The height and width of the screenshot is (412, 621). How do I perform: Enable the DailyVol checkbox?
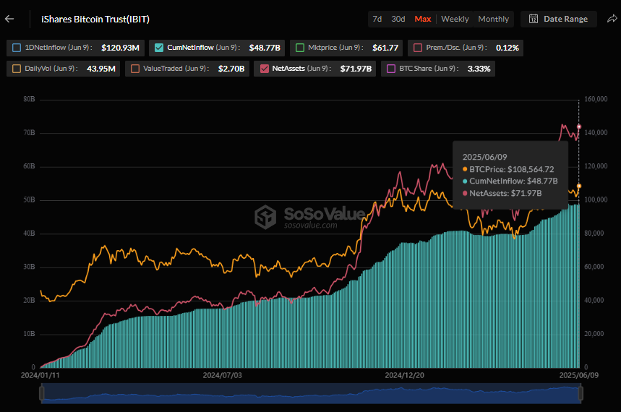tap(17, 69)
